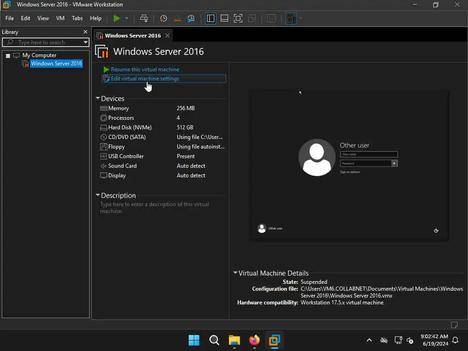Open the Snapshot Manager wrench-clock icon
Image resolution: width=468 pixels, height=351 pixels.
coord(191,18)
